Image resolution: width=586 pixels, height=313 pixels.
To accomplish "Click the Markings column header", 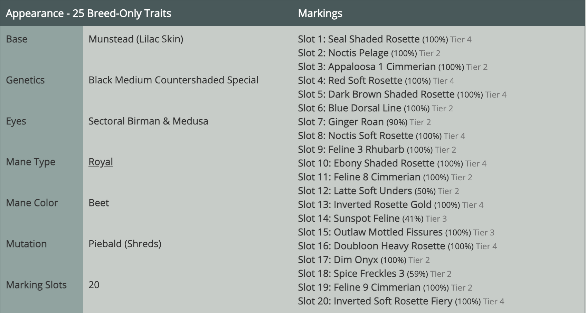I will [x=320, y=13].
